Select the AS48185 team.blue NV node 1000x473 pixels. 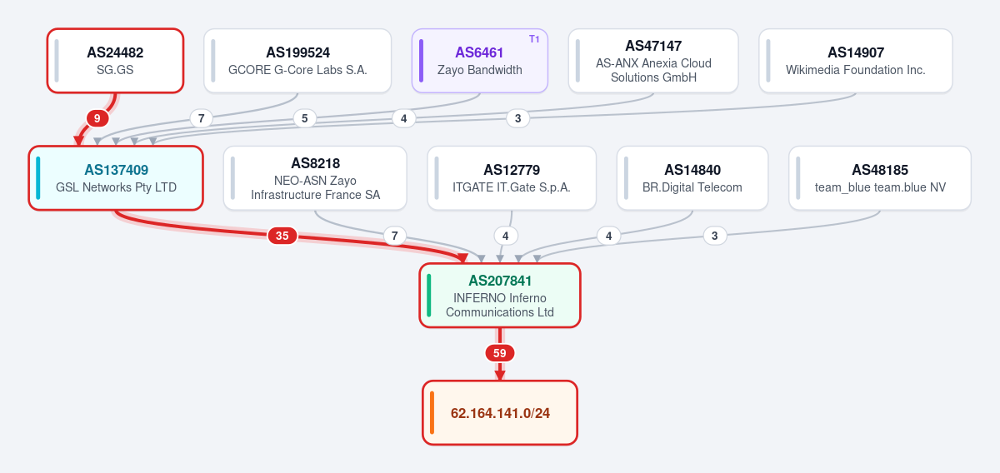coord(880,178)
